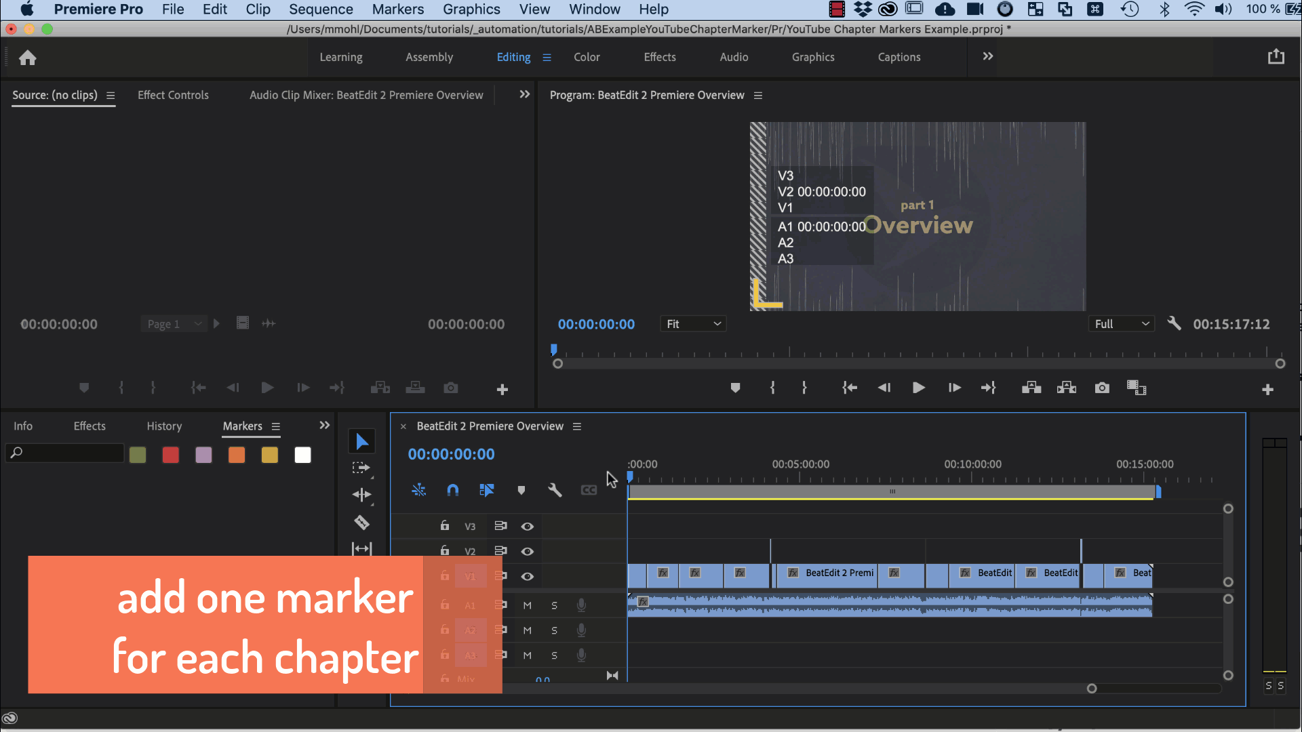Play the Program monitor
The image size is (1302, 732).
[x=918, y=388]
